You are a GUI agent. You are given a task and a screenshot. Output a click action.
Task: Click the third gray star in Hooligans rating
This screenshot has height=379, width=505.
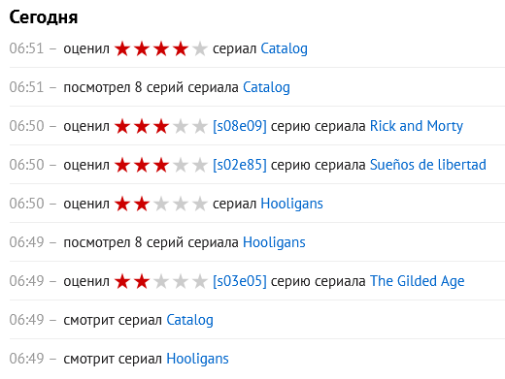tap(161, 205)
